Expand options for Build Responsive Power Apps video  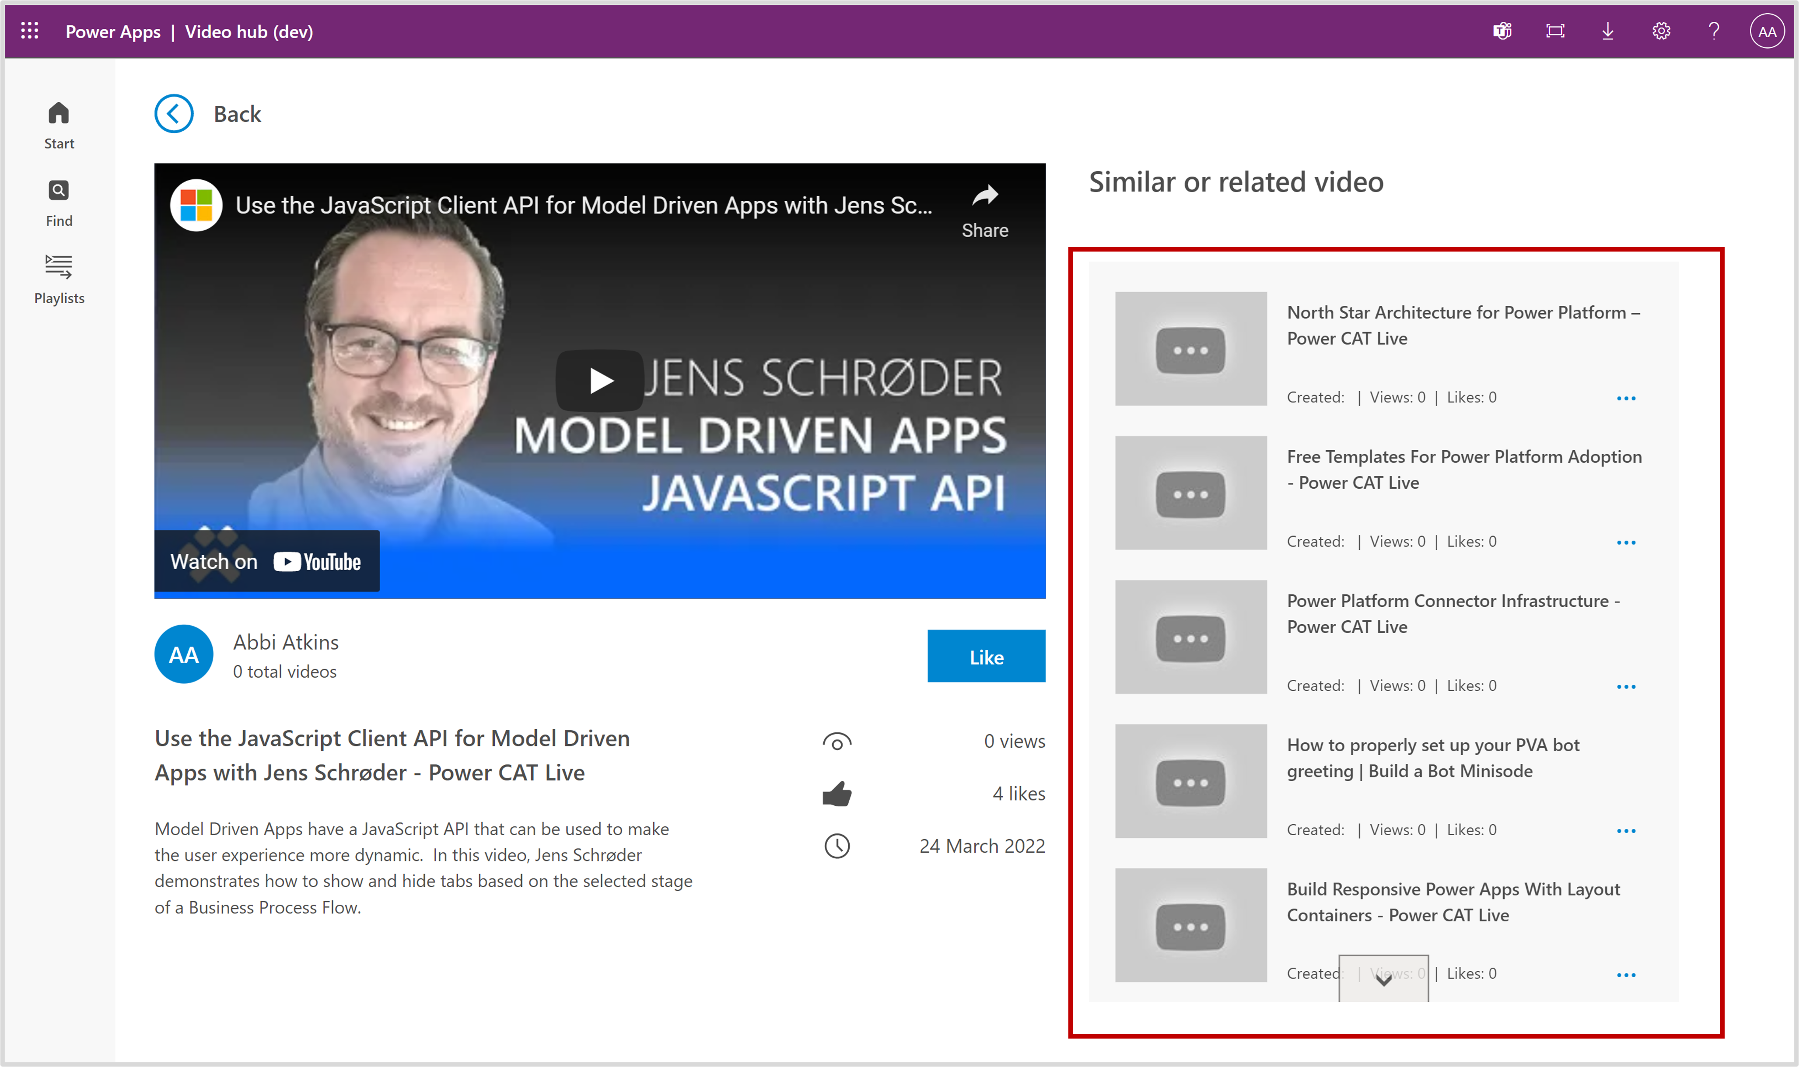tap(1626, 974)
